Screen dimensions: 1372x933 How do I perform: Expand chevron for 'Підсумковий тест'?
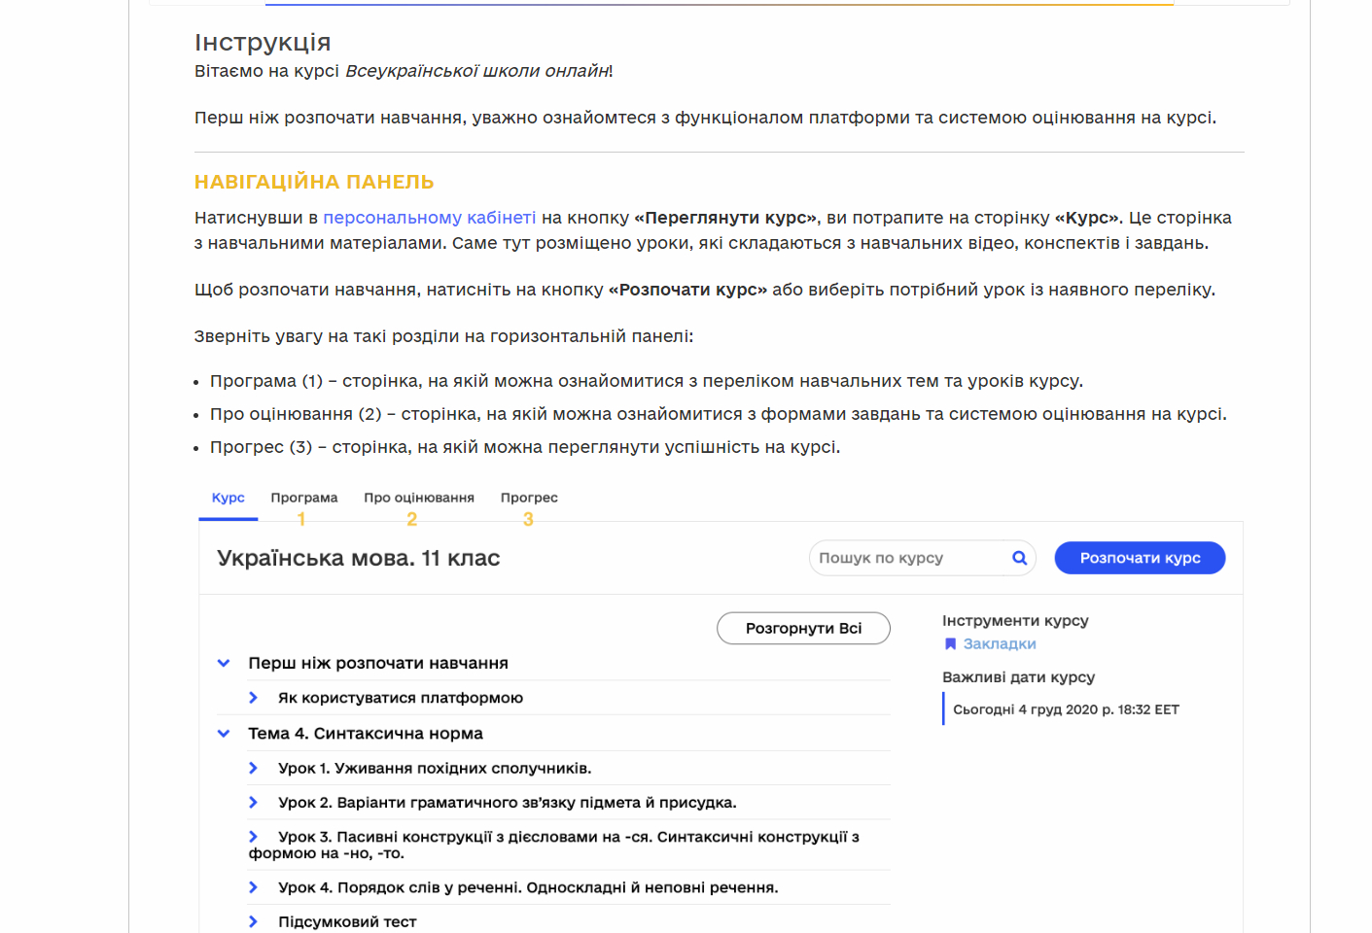coord(253,921)
